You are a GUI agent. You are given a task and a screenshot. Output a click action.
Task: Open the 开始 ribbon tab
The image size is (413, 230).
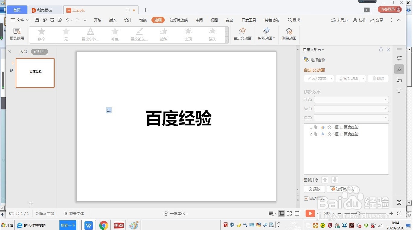click(x=98, y=20)
